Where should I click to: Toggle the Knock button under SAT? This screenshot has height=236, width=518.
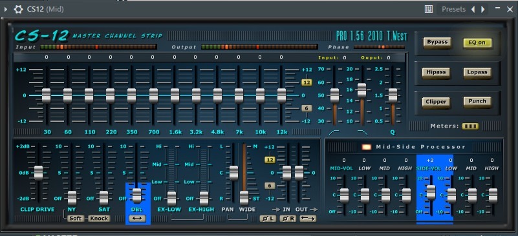tap(99, 219)
